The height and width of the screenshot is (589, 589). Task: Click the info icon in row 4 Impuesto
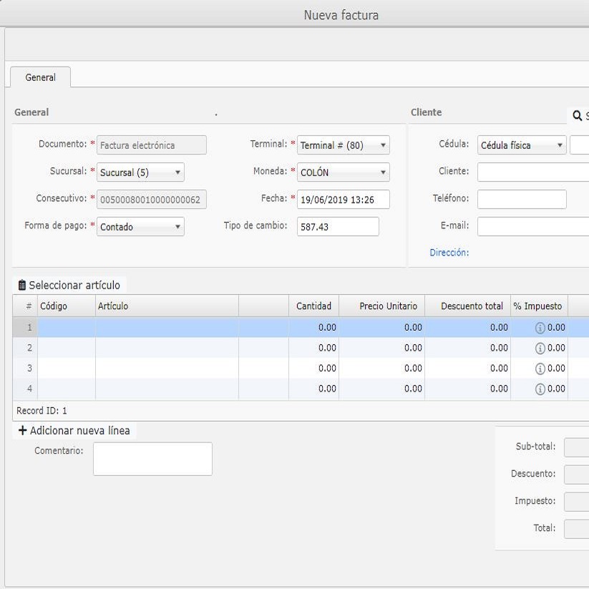point(540,389)
